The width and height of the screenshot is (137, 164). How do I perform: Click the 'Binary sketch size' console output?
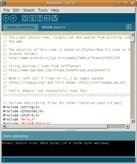[56, 143]
